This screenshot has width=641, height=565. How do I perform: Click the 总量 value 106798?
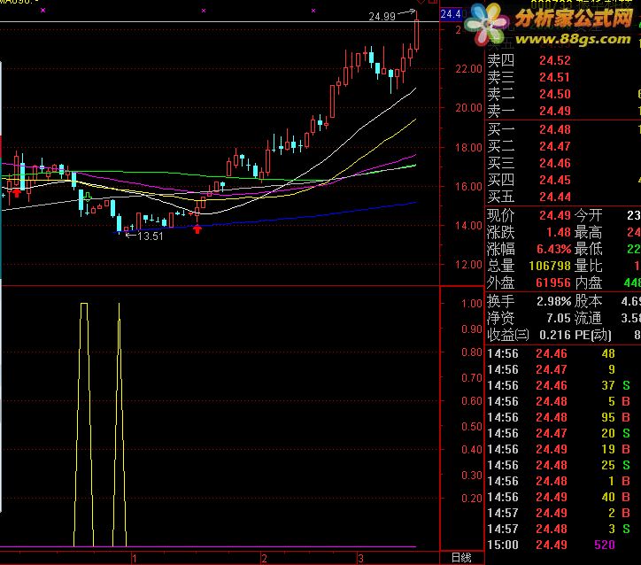tap(550, 266)
